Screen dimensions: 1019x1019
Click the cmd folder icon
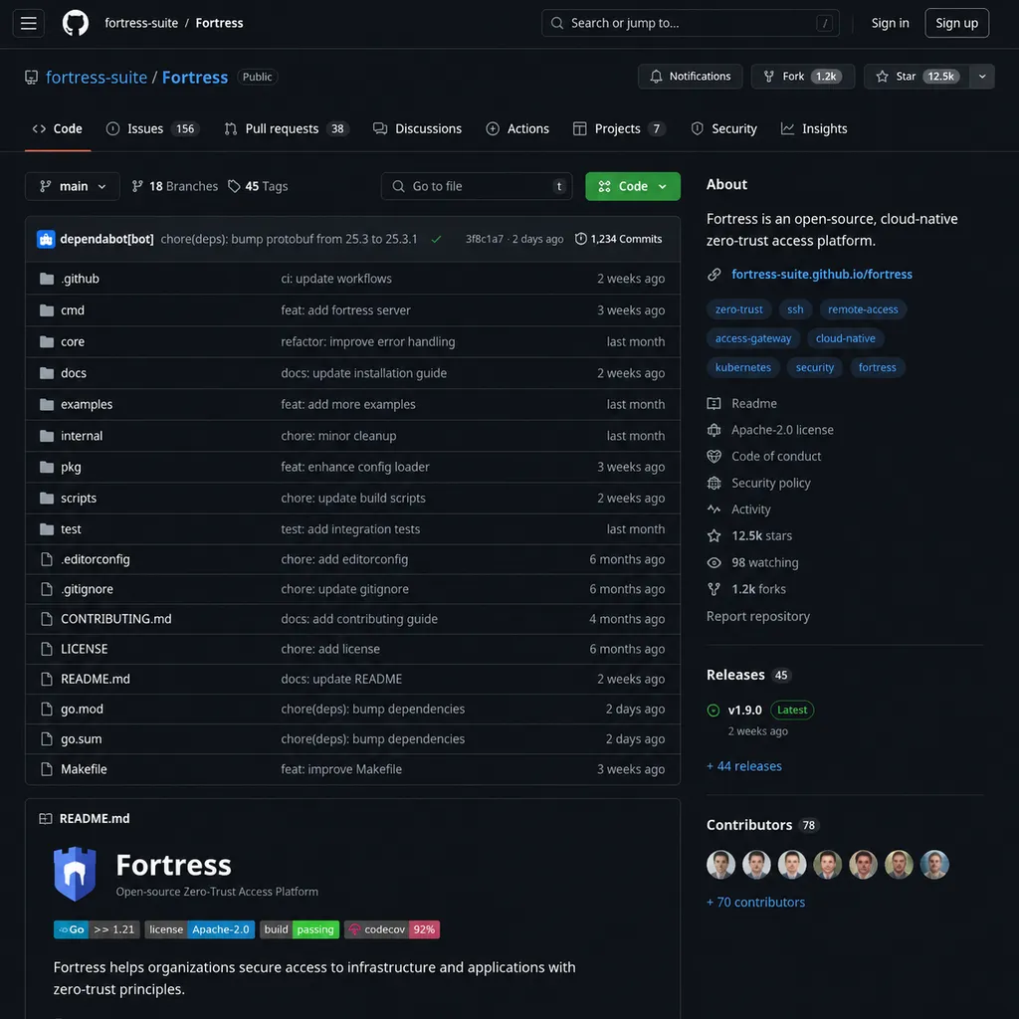tap(47, 310)
